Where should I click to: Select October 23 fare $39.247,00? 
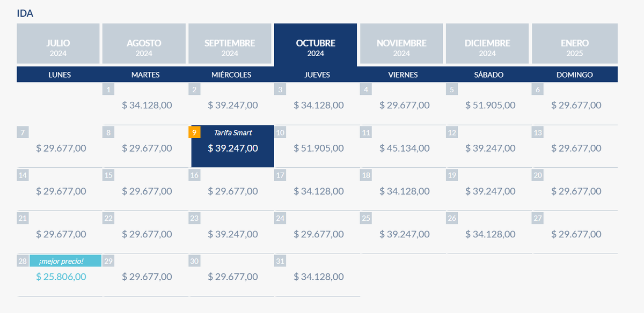(x=232, y=234)
